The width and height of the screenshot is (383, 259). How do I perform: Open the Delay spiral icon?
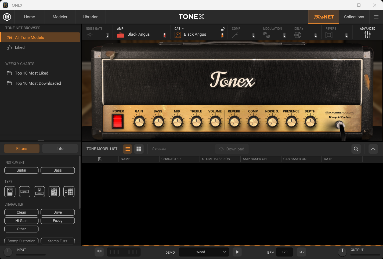point(298,35)
